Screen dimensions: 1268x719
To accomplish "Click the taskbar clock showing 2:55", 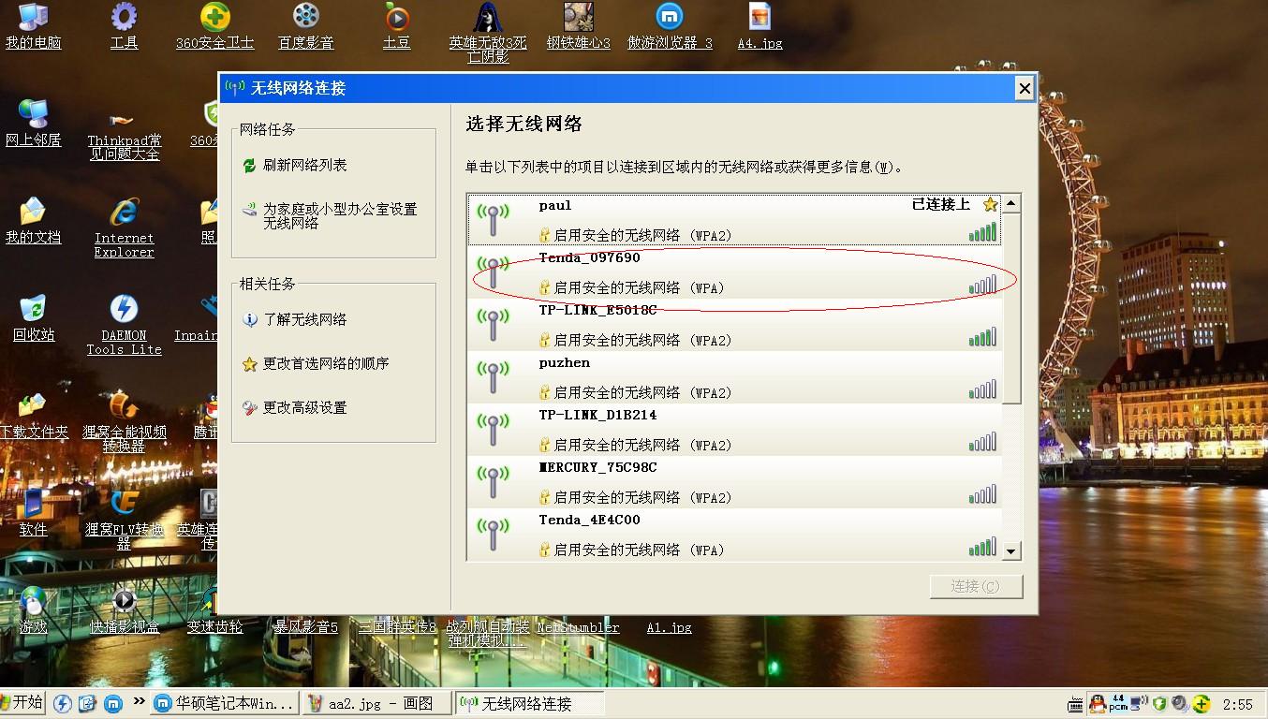I will 1237,704.
